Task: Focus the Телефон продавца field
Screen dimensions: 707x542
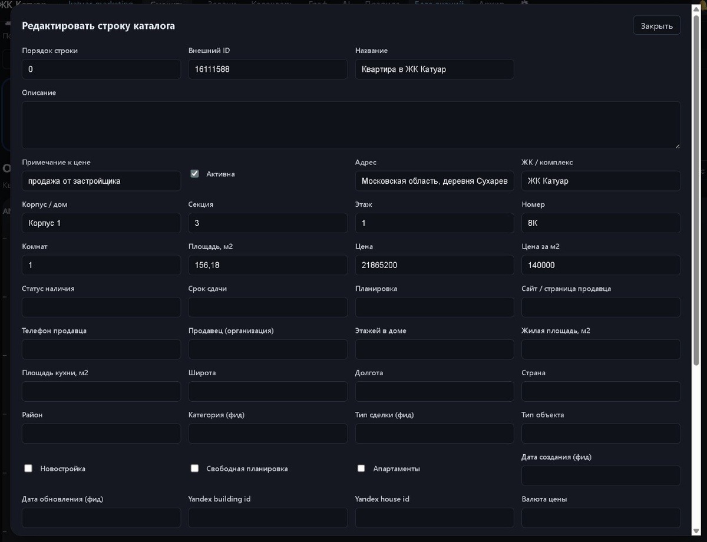Action: click(x=101, y=349)
